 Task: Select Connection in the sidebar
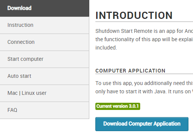click(44, 42)
